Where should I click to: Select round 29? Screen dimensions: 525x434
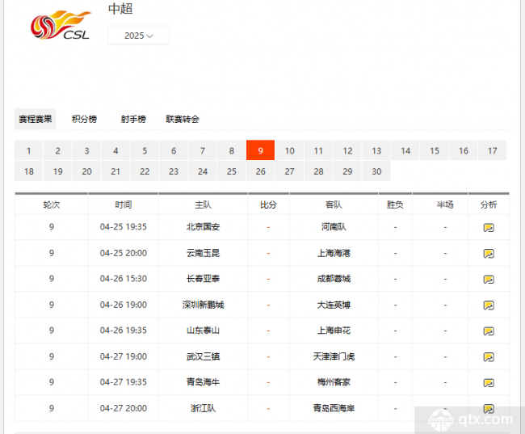pyautogui.click(x=347, y=171)
